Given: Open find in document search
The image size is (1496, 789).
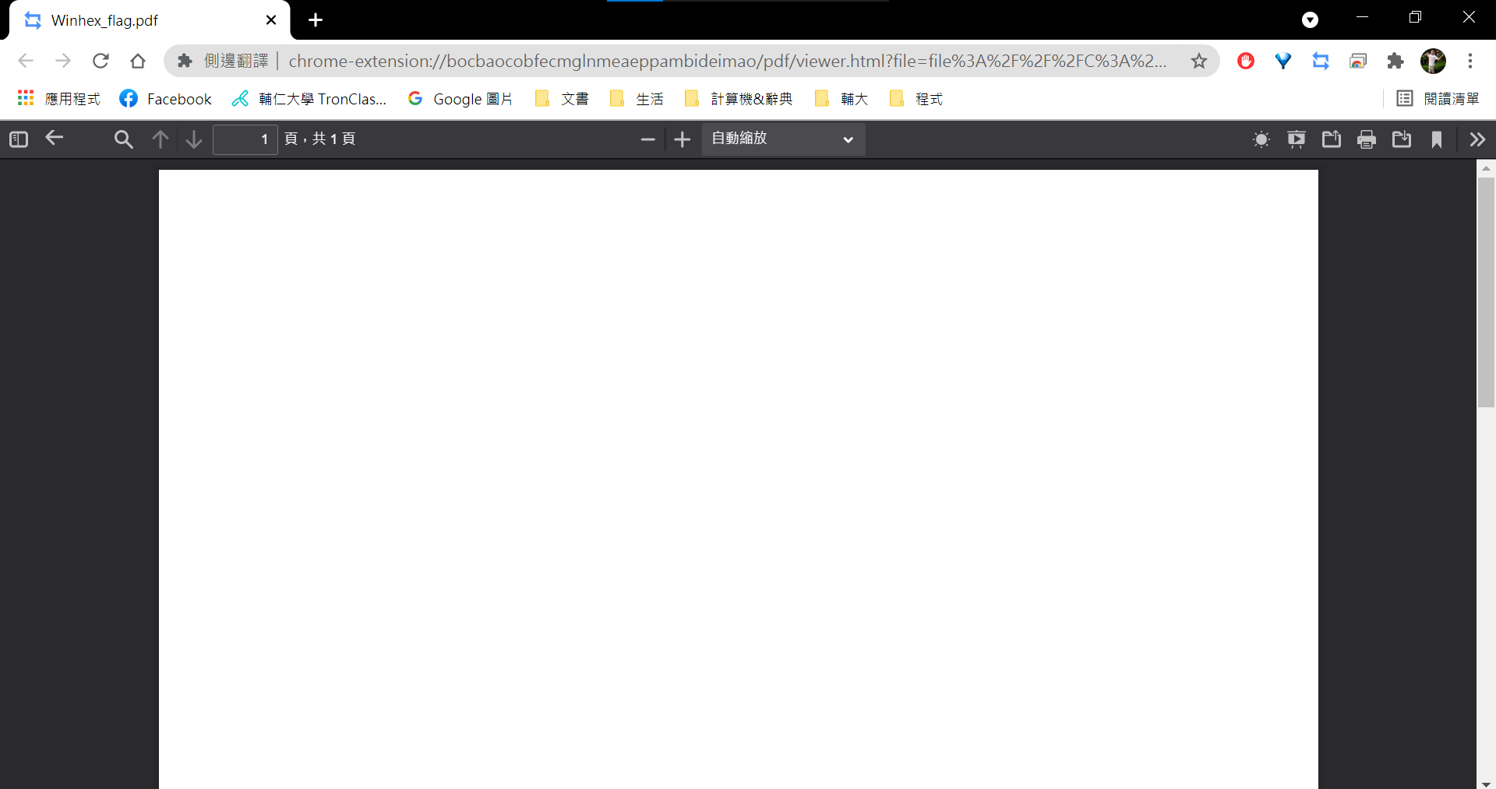Looking at the screenshot, I should click(123, 139).
